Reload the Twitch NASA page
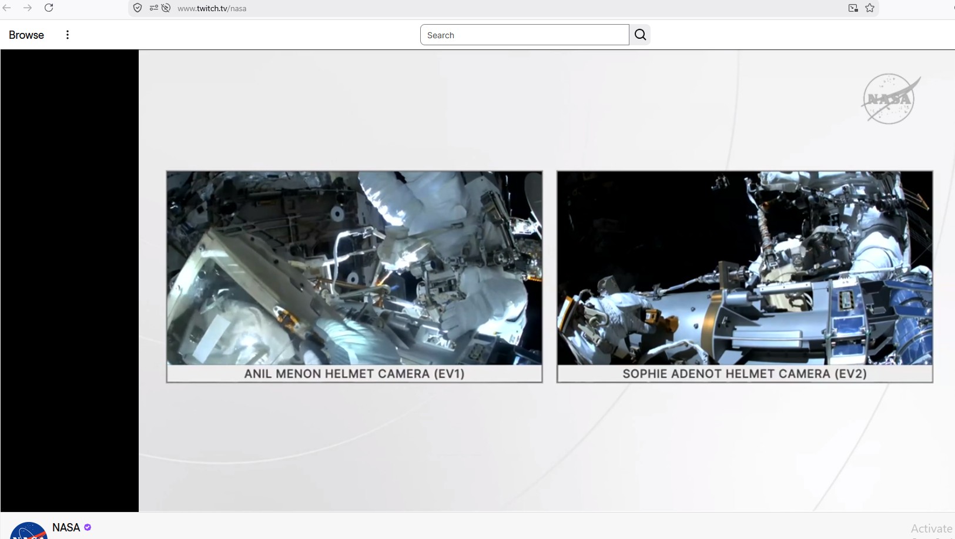The width and height of the screenshot is (955, 539). tap(49, 8)
